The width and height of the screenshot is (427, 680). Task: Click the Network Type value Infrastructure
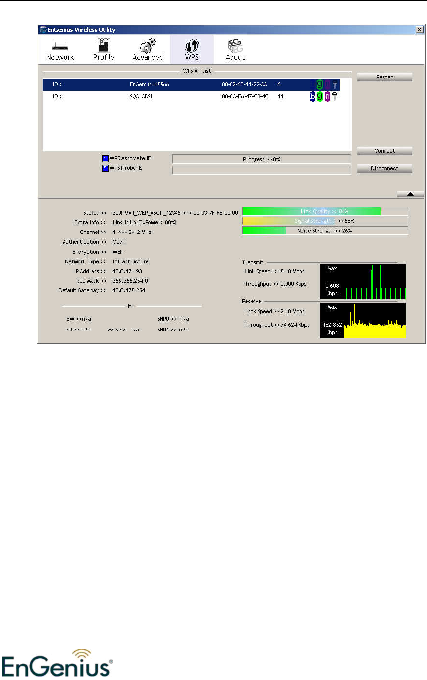click(131, 261)
